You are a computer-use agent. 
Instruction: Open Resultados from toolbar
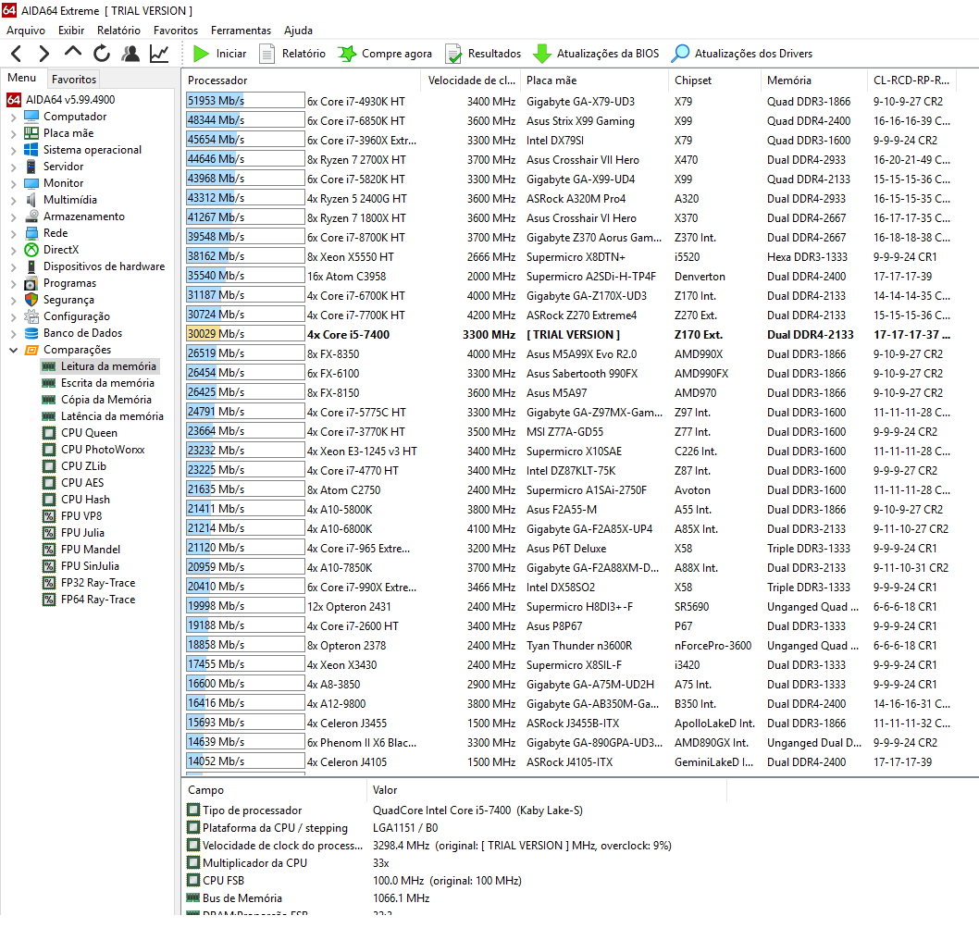[x=483, y=54]
